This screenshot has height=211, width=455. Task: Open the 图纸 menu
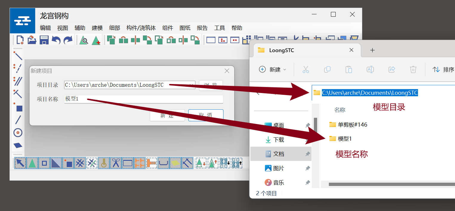click(x=185, y=28)
